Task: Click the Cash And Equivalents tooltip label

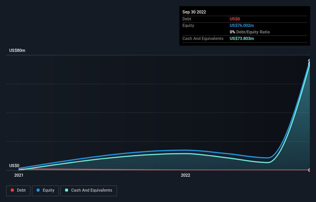Action: pos(203,38)
